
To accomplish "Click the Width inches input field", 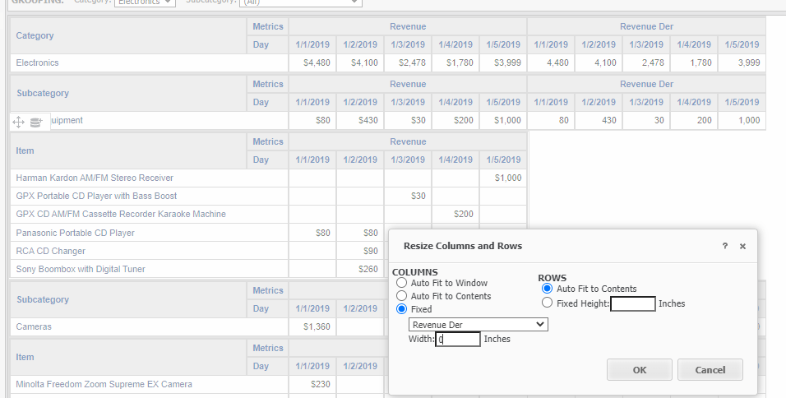I will 458,340.
